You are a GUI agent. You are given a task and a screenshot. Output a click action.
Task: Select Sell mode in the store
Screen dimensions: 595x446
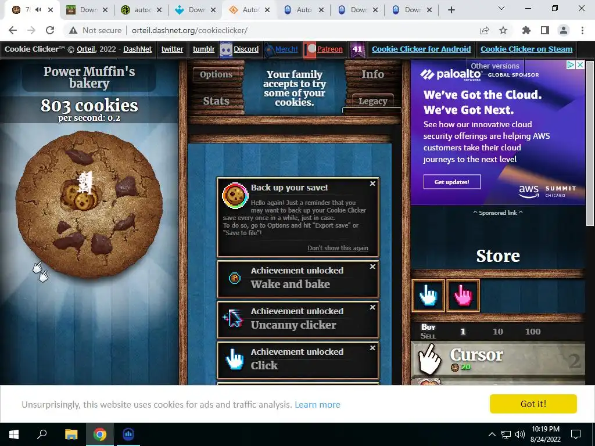coord(428,336)
